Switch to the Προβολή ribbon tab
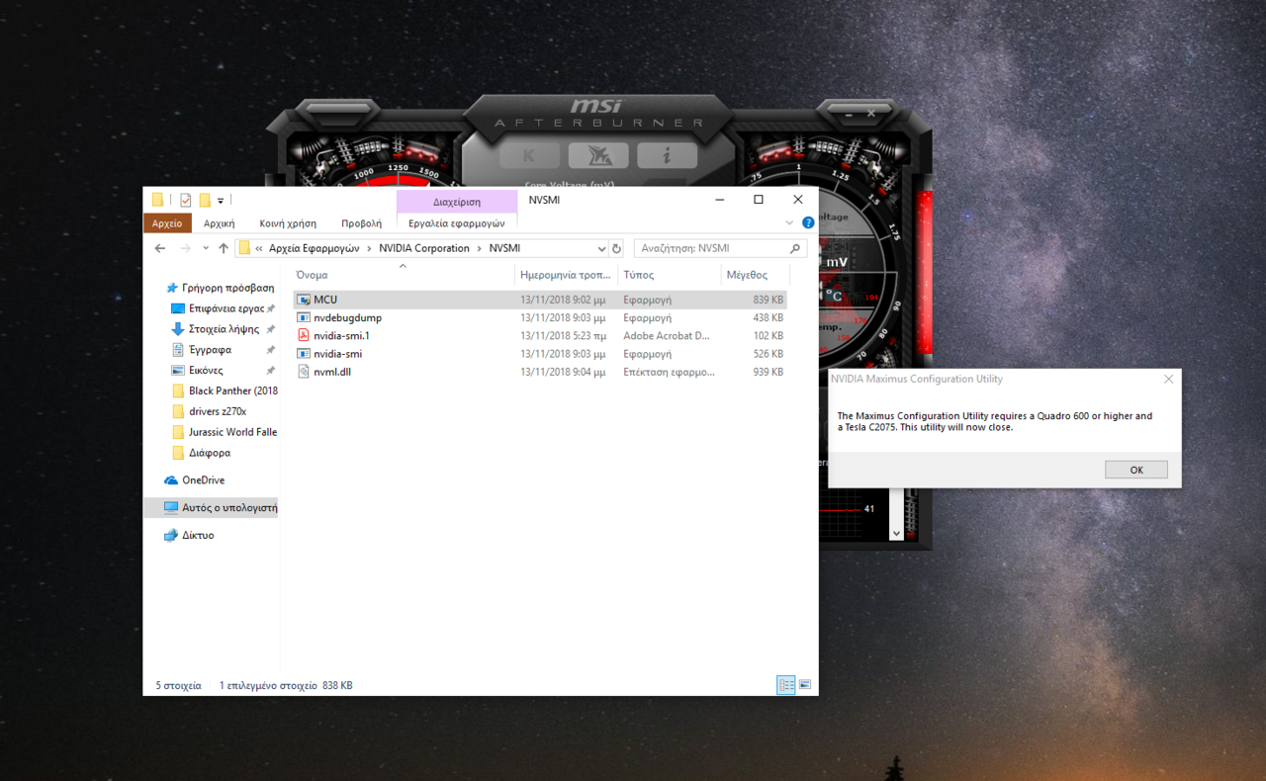This screenshot has height=781, width=1266. tap(361, 223)
